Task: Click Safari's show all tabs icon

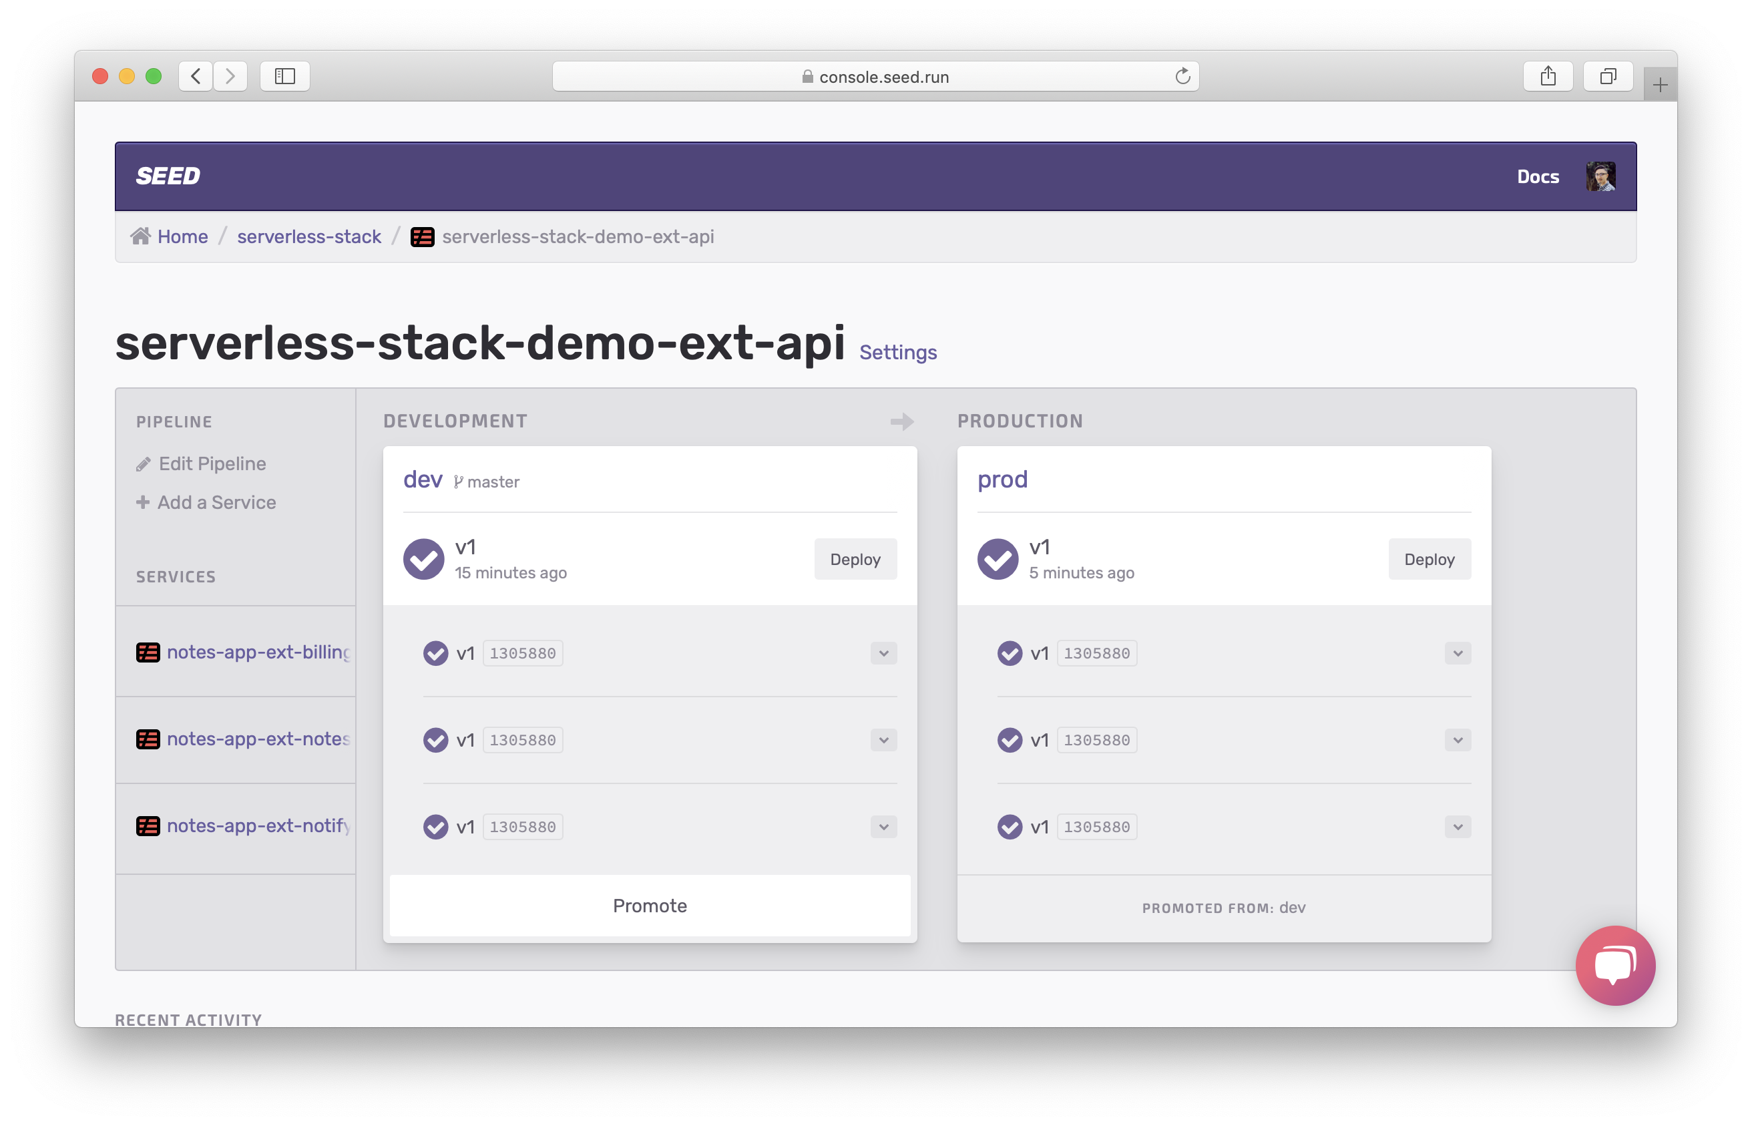Action: [1607, 76]
